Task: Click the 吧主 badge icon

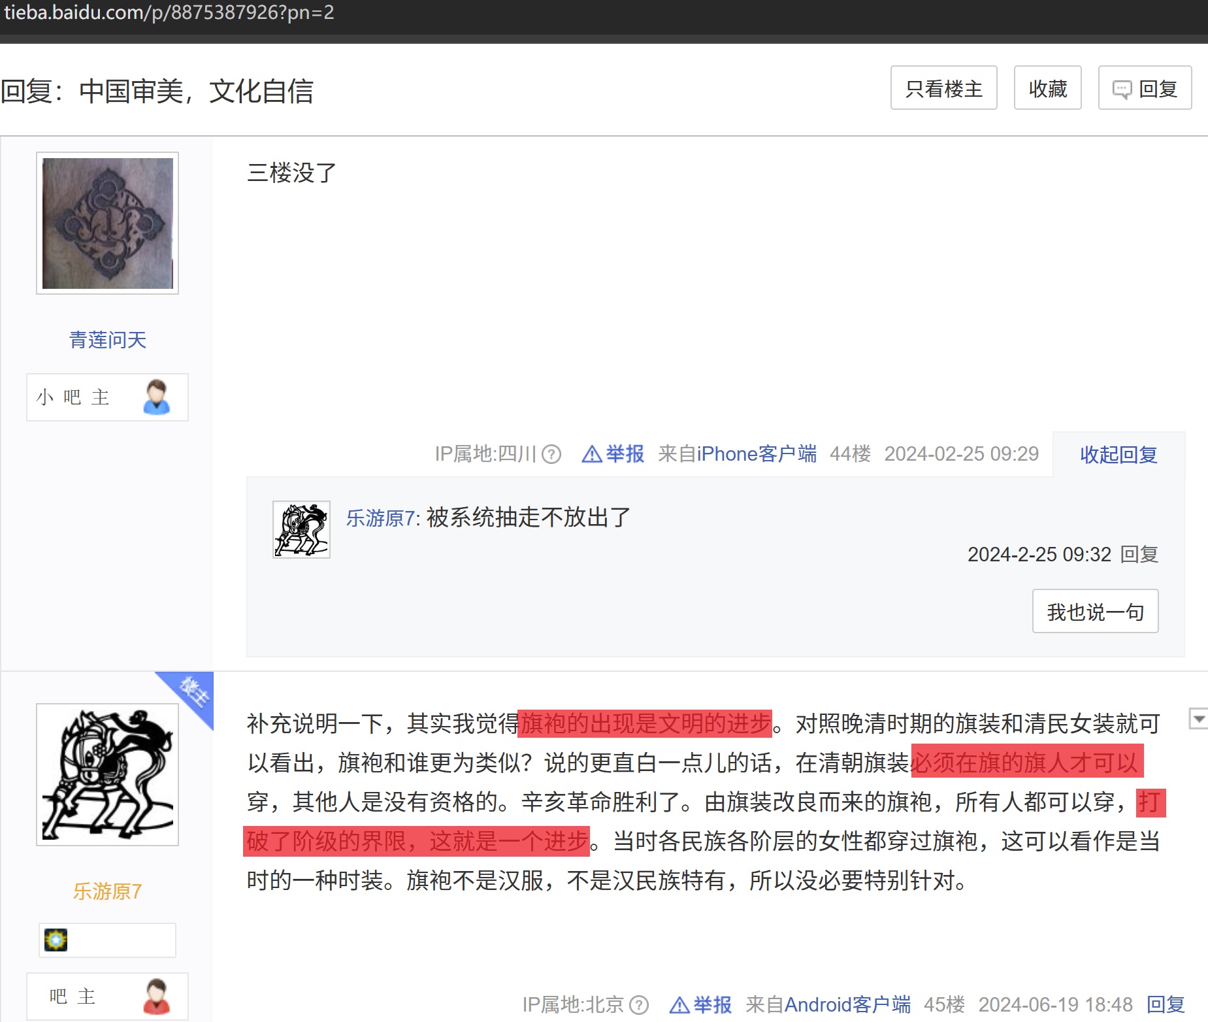Action: tap(156, 997)
